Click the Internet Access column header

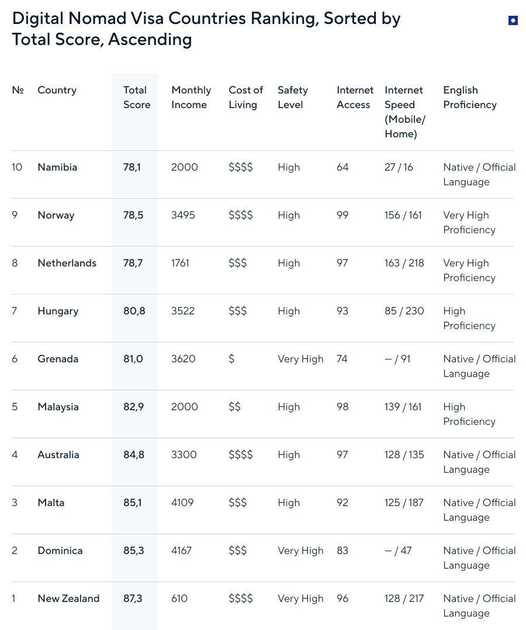354,98
